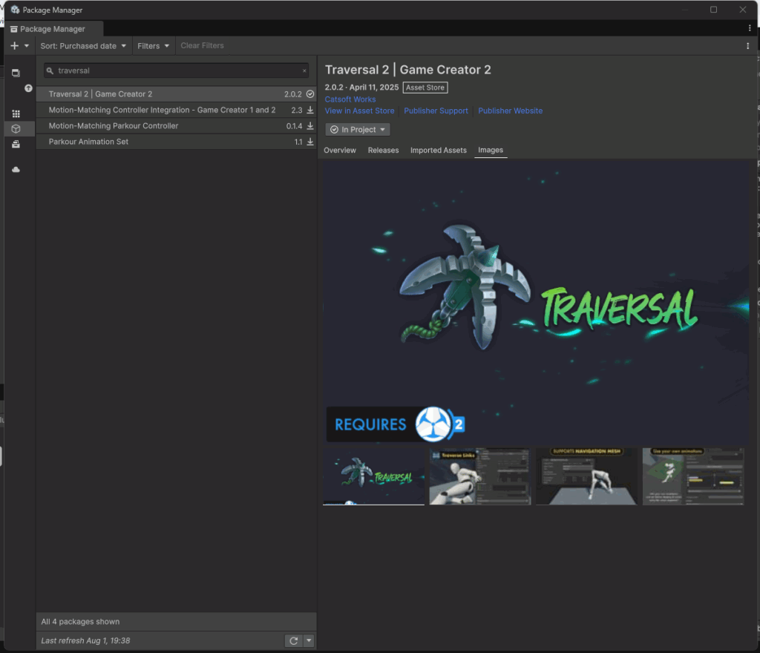Open the Filters dropdown
The width and height of the screenshot is (760, 653).
pos(153,45)
